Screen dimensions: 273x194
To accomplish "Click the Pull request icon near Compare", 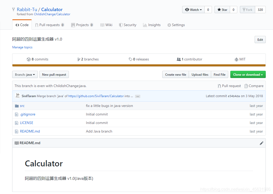I will coord(219,86).
